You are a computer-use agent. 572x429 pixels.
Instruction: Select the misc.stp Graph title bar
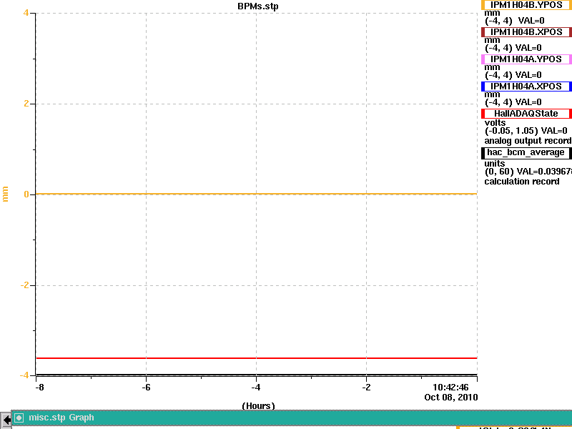[292, 418]
